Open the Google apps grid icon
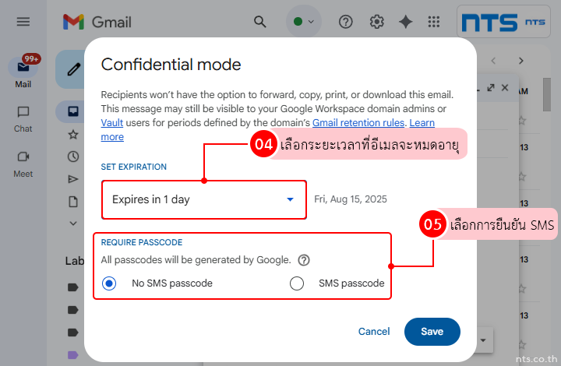This screenshot has width=561, height=366. 434,22
